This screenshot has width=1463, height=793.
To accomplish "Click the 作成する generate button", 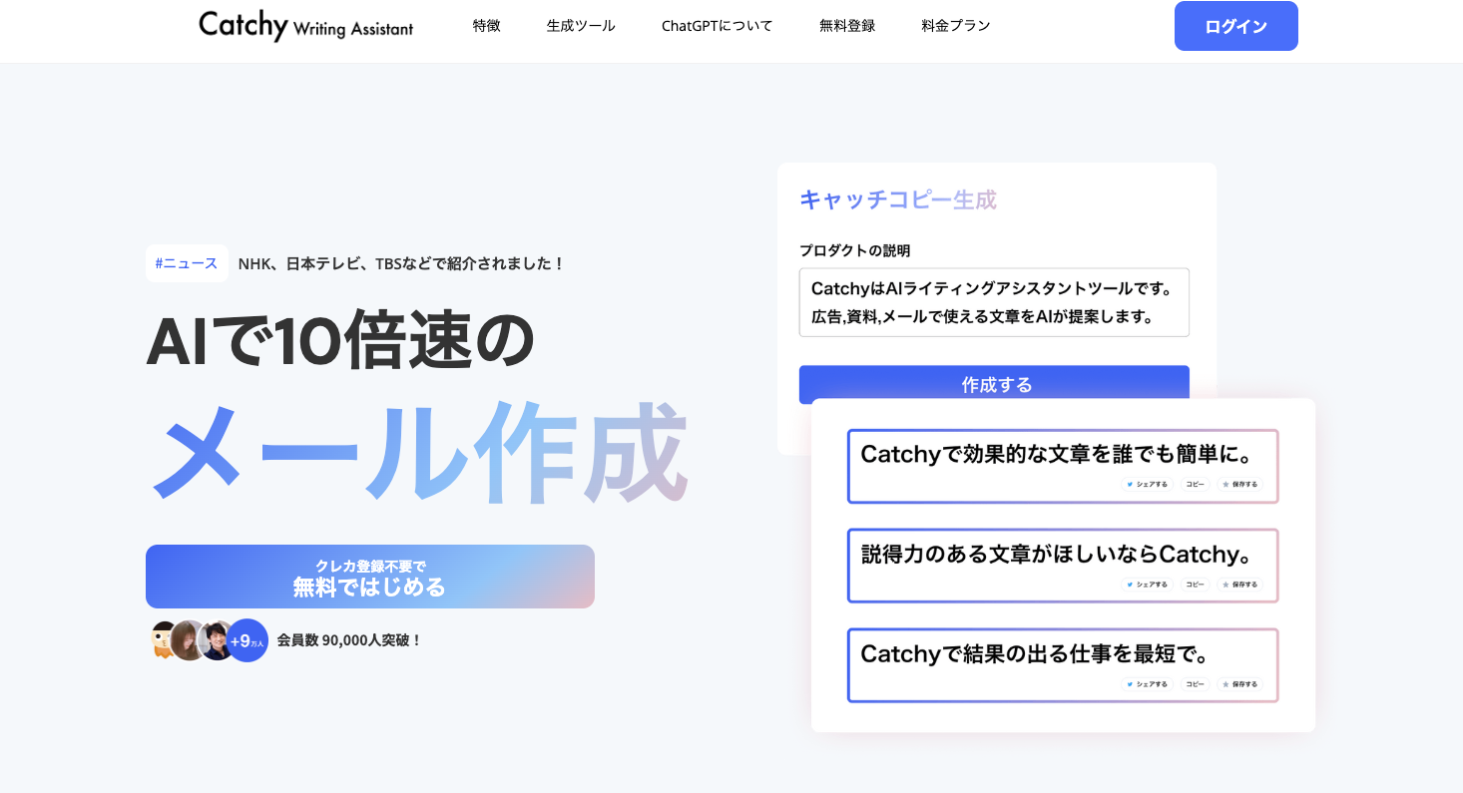I will (994, 385).
